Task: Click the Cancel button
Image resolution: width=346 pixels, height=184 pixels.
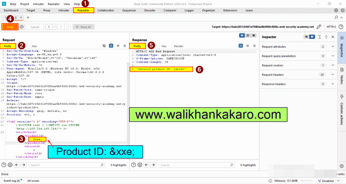Action: (35, 27)
